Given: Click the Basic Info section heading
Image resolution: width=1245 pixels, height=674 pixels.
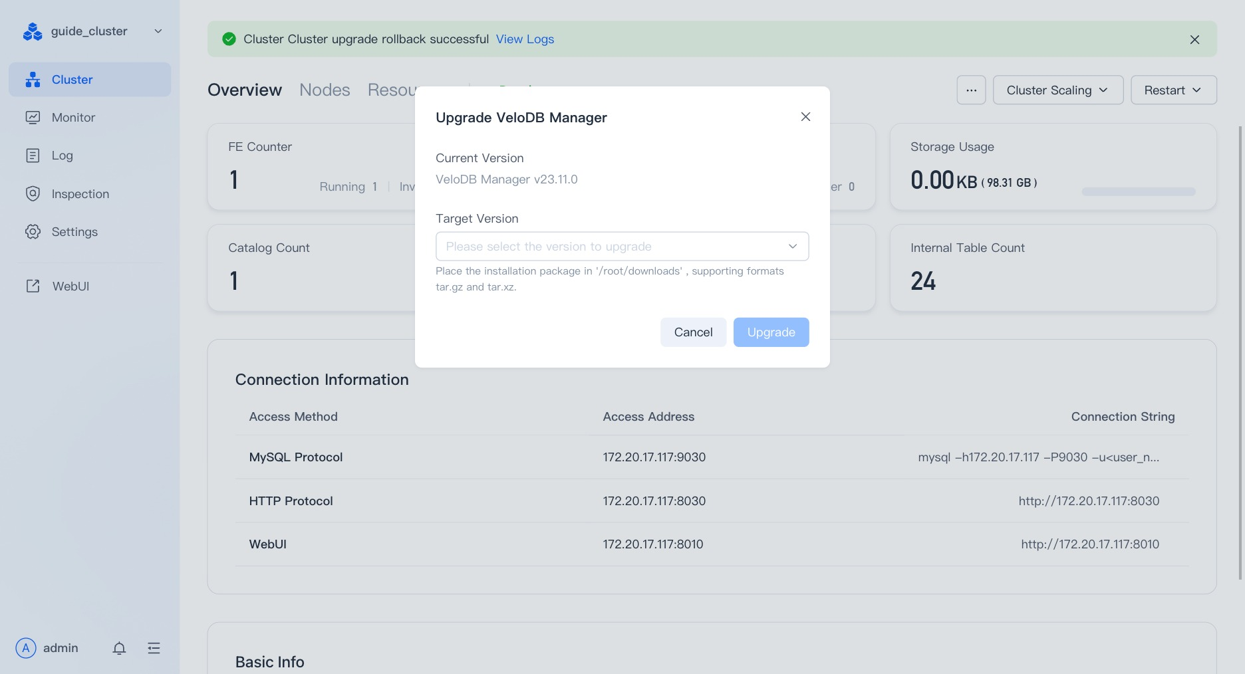Looking at the screenshot, I should pos(269,662).
